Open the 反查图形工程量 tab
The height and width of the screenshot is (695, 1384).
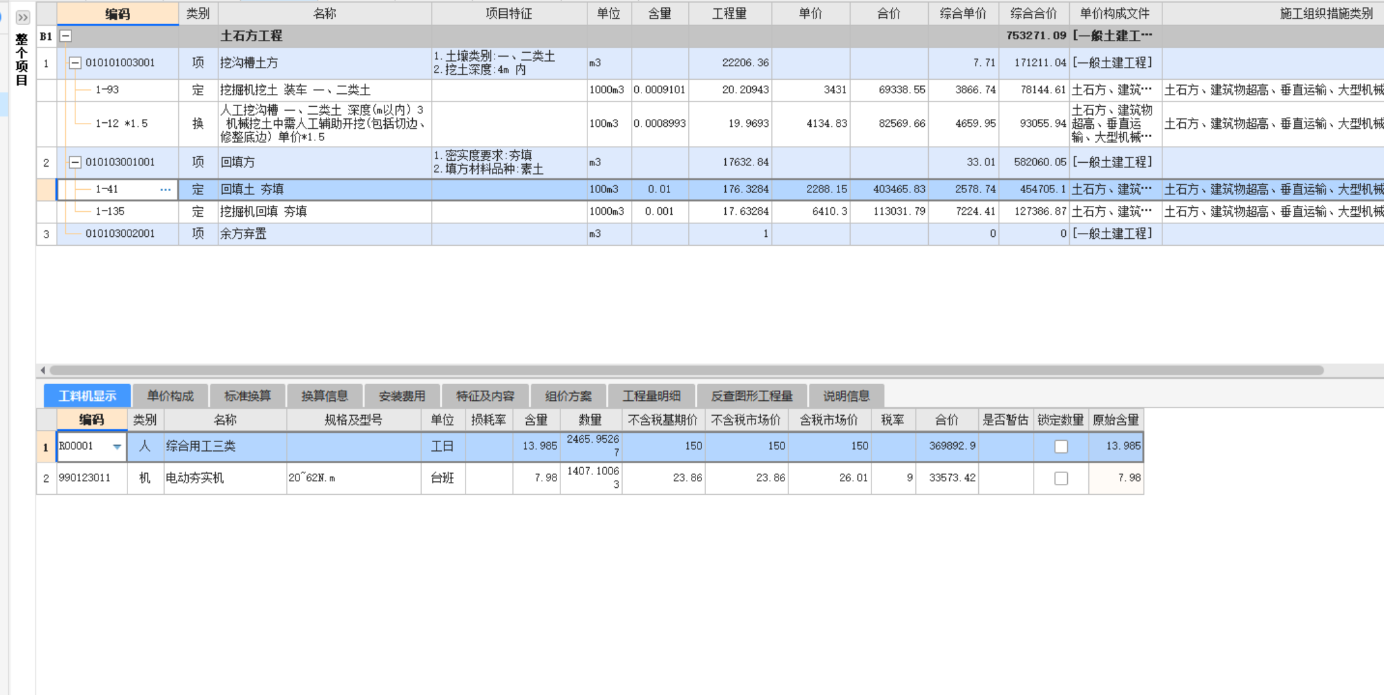click(x=752, y=396)
